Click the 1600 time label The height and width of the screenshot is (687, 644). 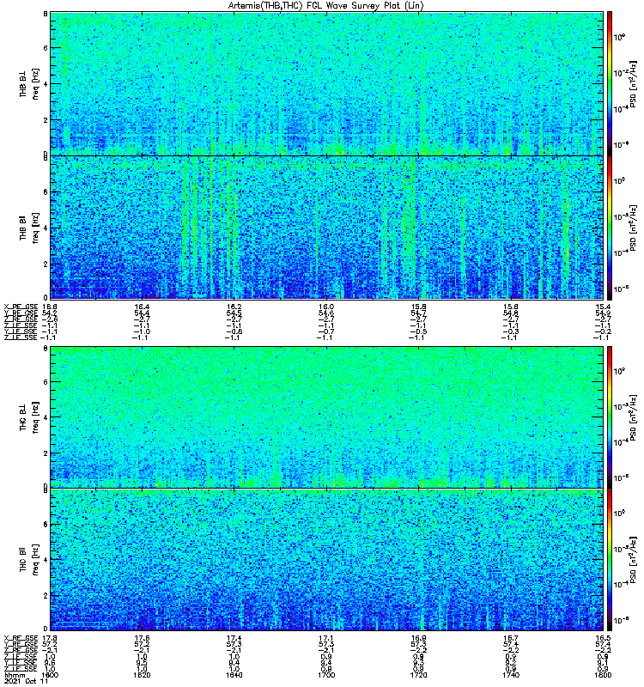pyautogui.click(x=49, y=675)
